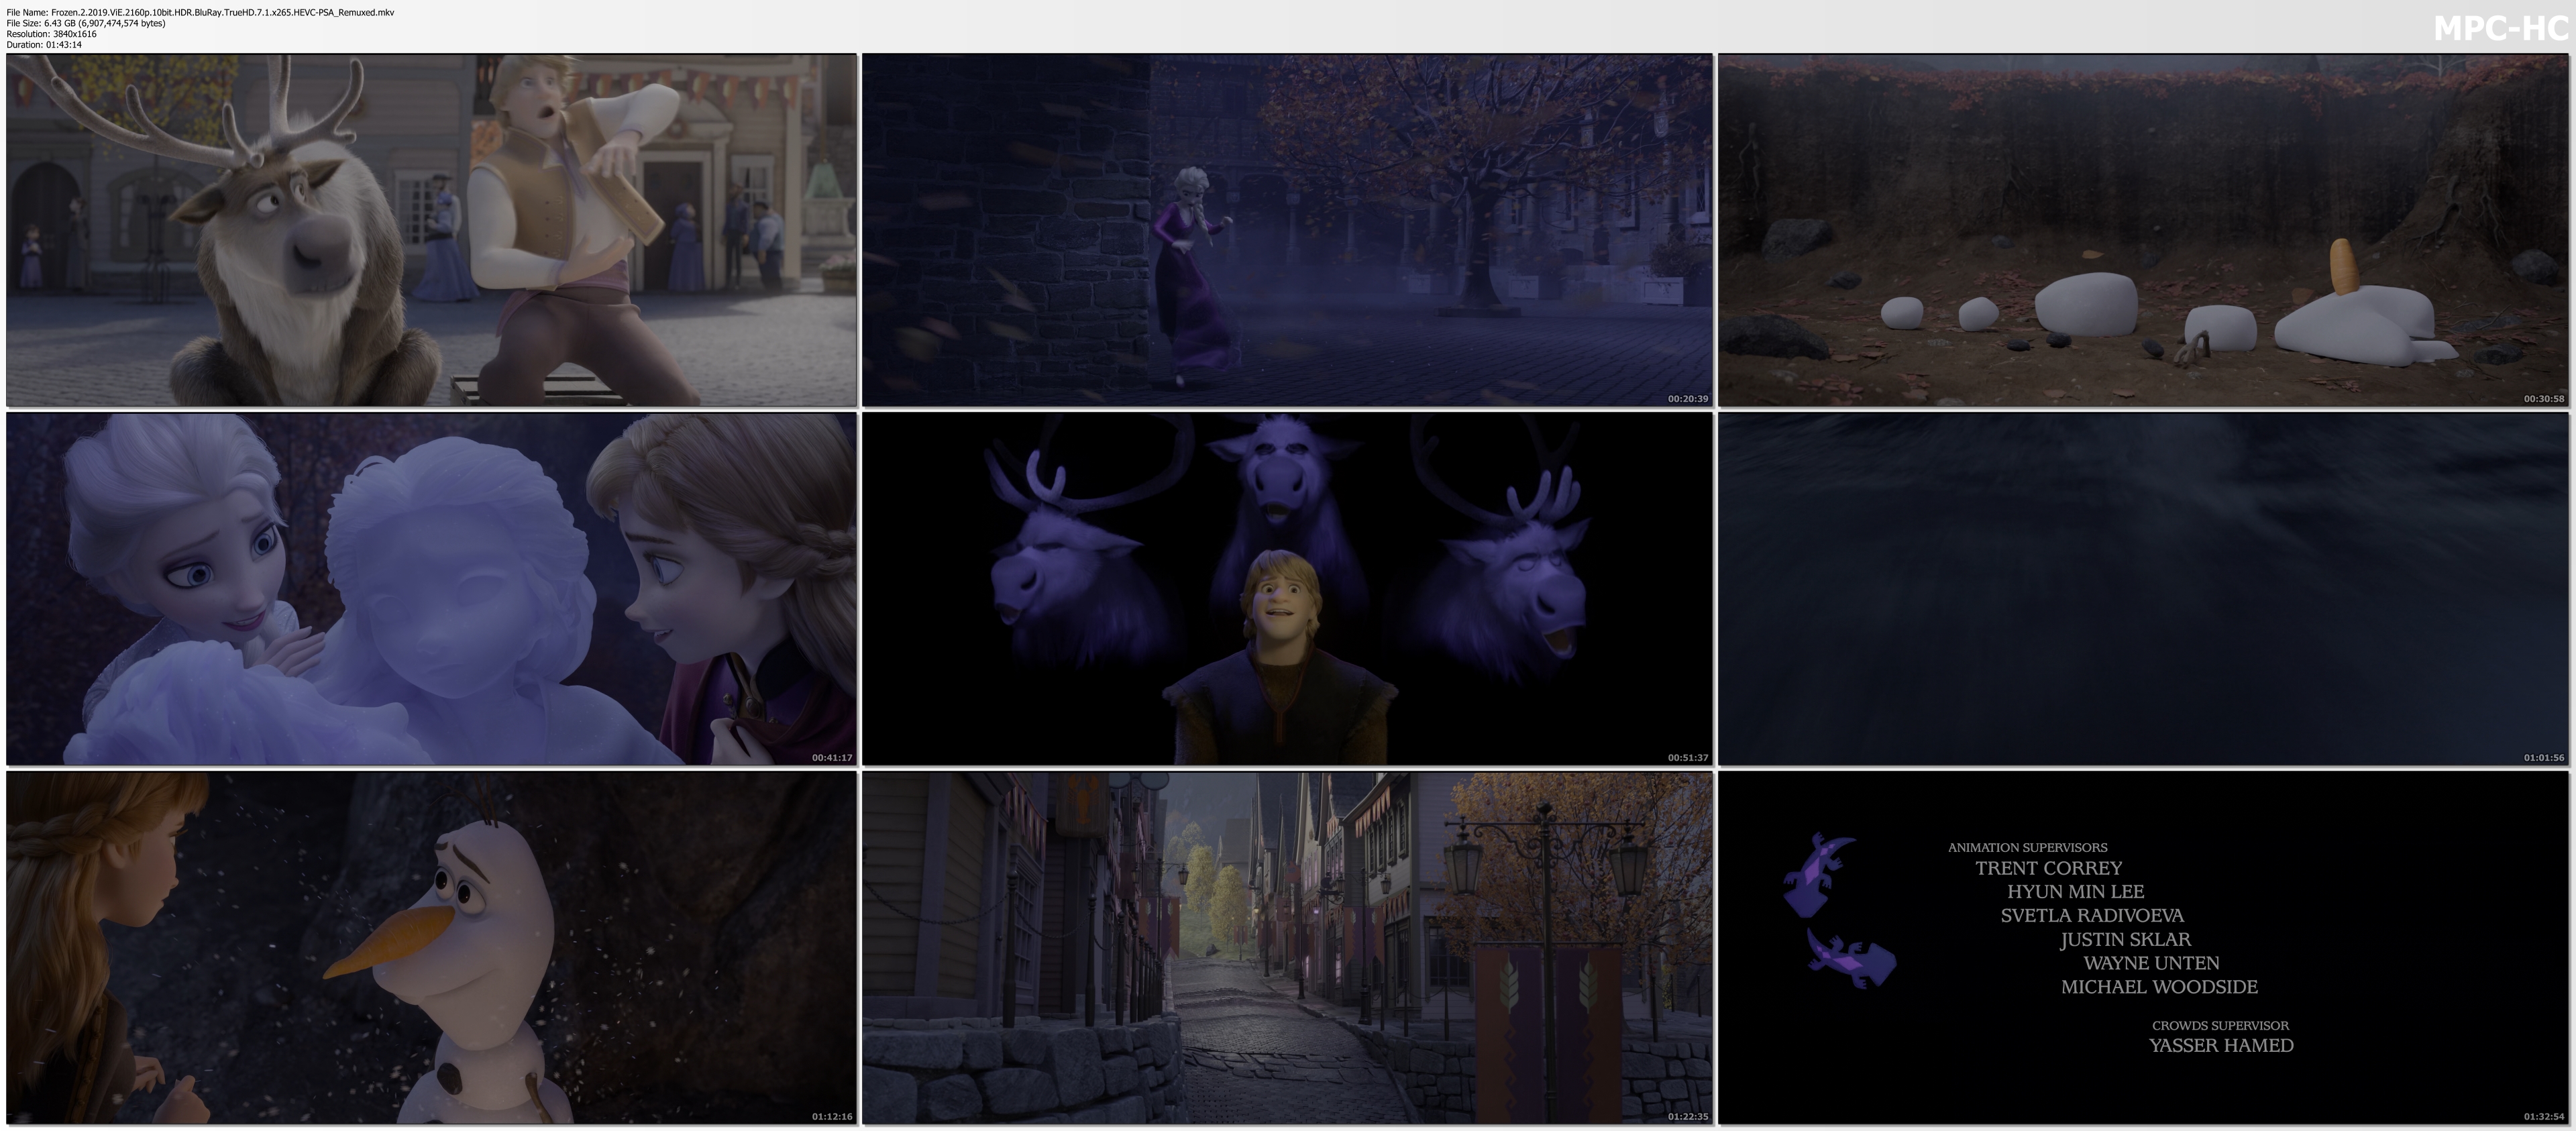Open the empty Arendelle street thumbnail
This screenshot has height=1131, width=2576.
[x=1287, y=947]
